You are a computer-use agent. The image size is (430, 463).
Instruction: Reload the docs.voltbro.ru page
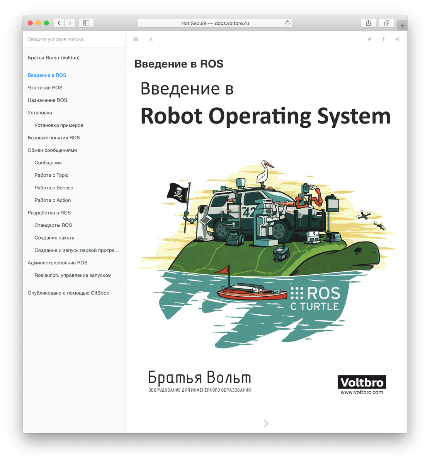287,23
